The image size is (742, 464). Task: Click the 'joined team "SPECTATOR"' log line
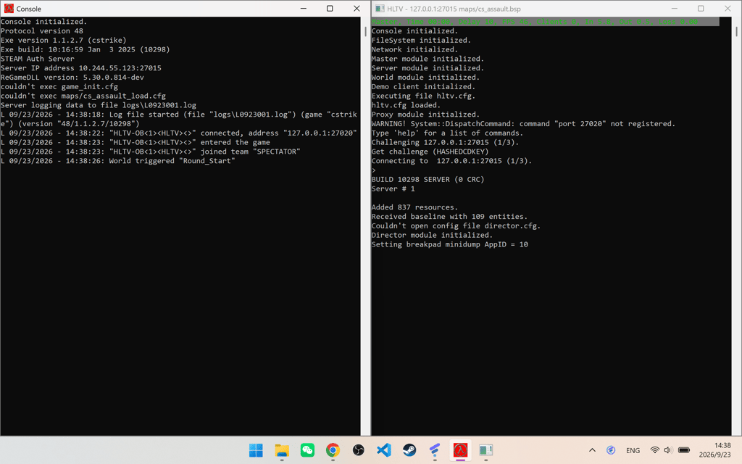[x=151, y=152]
